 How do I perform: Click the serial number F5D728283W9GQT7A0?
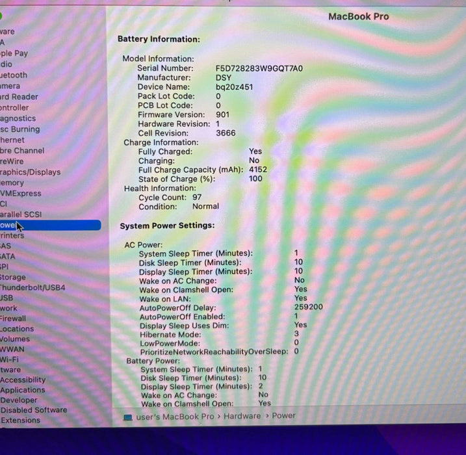[259, 68]
